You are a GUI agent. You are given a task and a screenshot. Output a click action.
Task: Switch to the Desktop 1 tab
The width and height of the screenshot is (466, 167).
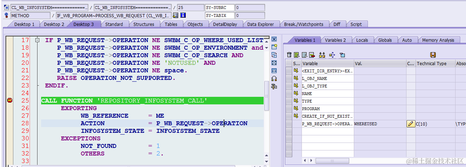coord(25,24)
